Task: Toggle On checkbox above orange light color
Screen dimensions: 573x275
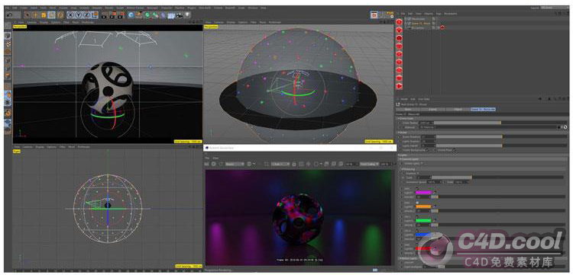Action: click(x=417, y=203)
